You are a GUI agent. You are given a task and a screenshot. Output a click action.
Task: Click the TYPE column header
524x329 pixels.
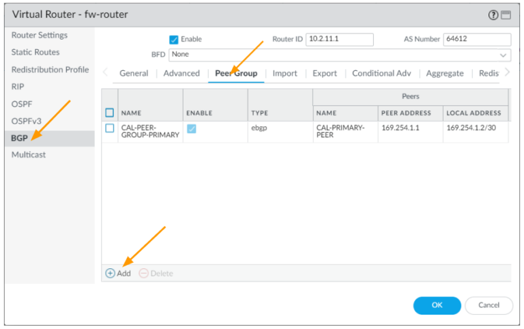(260, 113)
